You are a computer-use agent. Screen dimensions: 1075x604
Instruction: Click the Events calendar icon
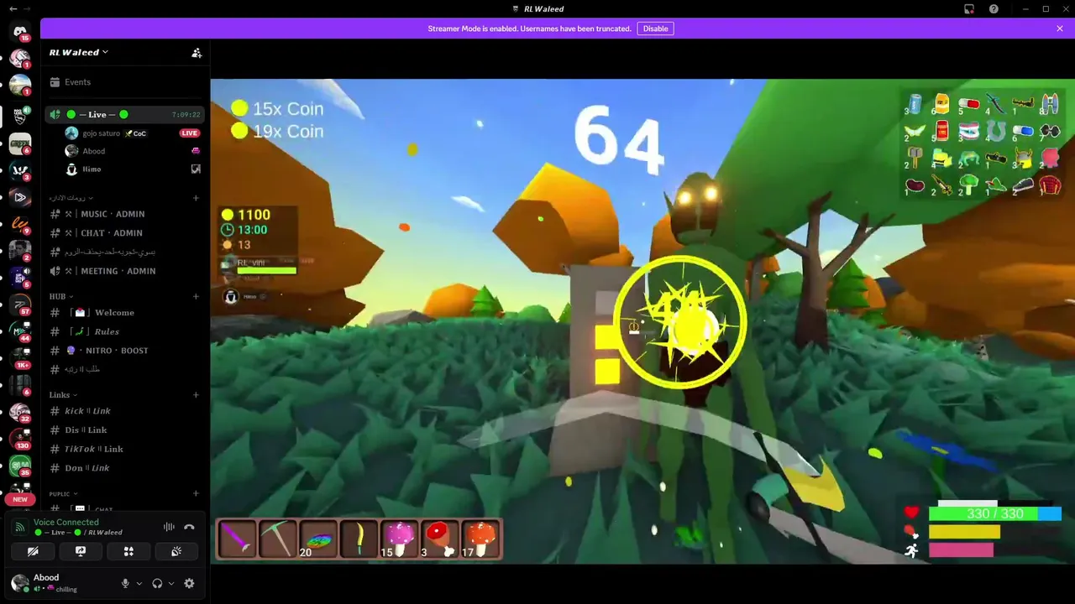(55, 82)
